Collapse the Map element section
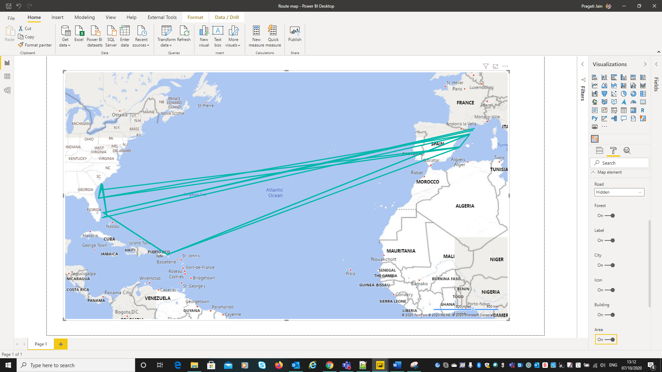 (x=593, y=172)
